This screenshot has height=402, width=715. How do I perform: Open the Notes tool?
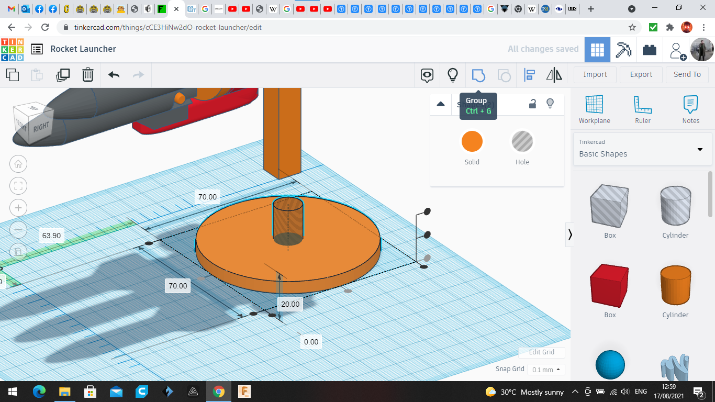[x=690, y=109]
